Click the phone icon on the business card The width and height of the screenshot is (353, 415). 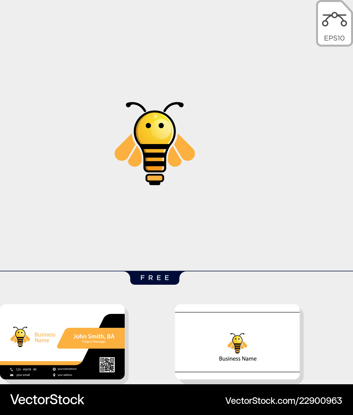[11, 369]
